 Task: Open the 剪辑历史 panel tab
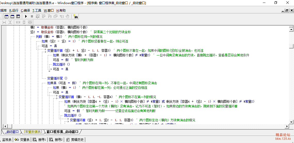[75, 140]
